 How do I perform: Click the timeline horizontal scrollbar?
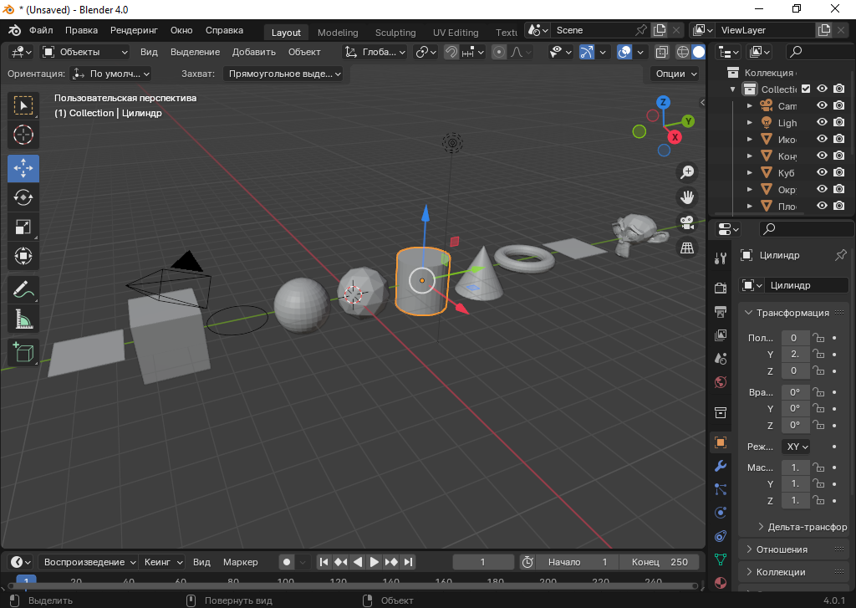[351, 586]
